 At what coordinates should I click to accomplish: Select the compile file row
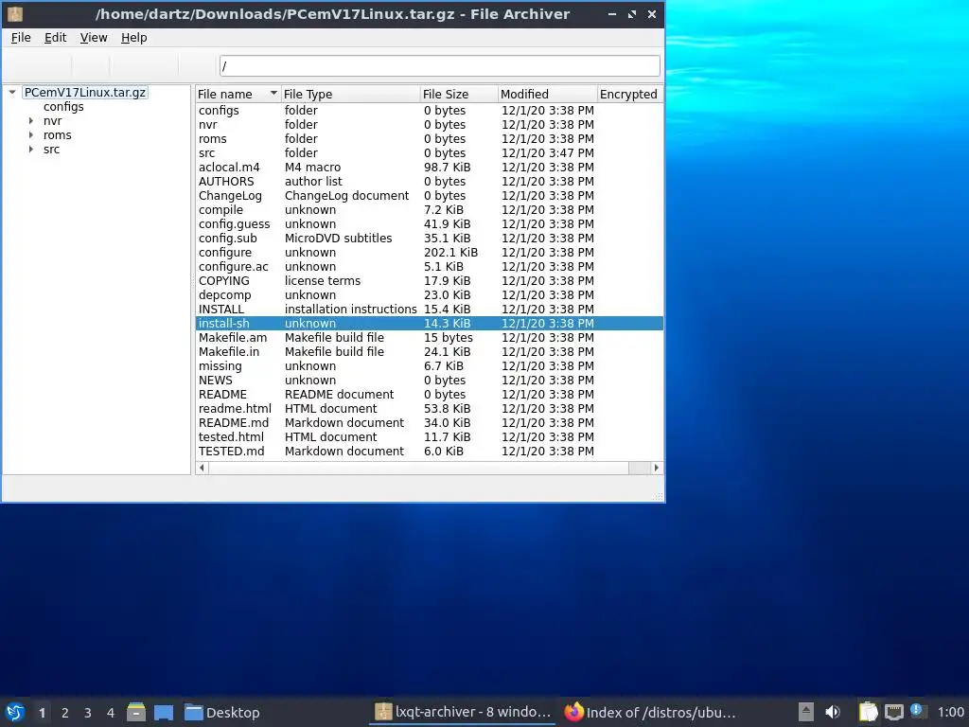(x=430, y=209)
